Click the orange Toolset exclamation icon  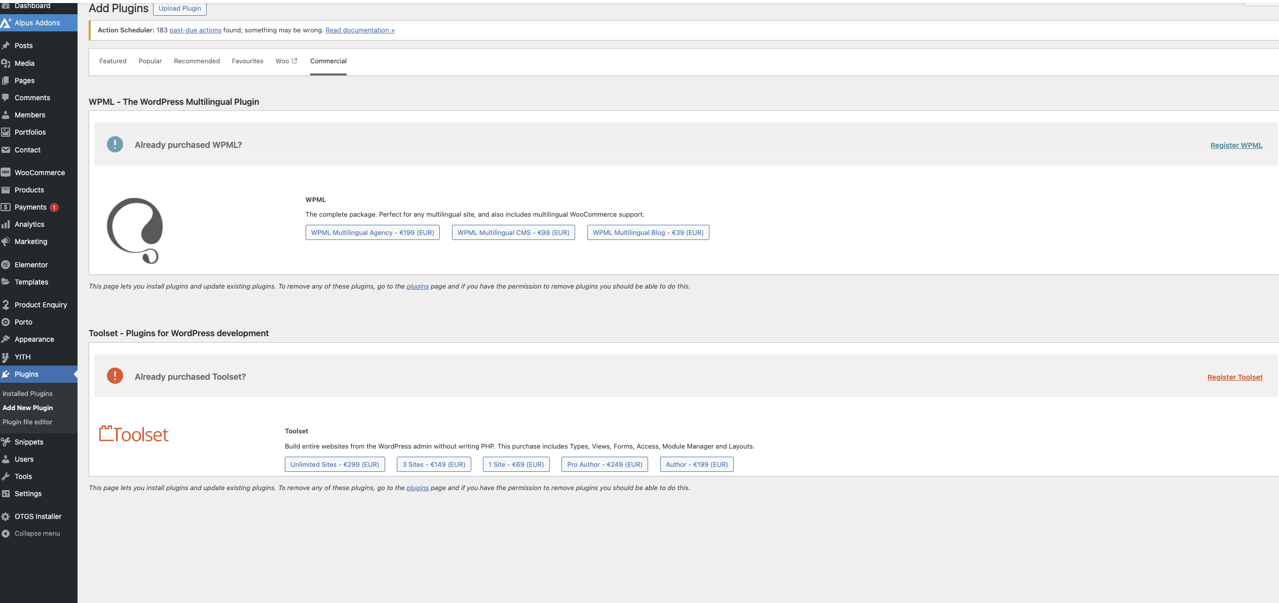115,376
